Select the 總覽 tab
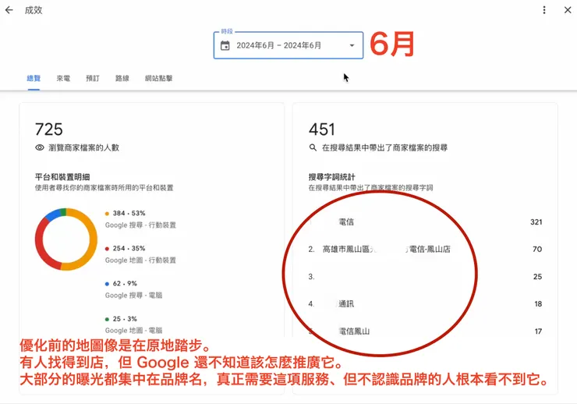The width and height of the screenshot is (577, 404). coord(34,78)
